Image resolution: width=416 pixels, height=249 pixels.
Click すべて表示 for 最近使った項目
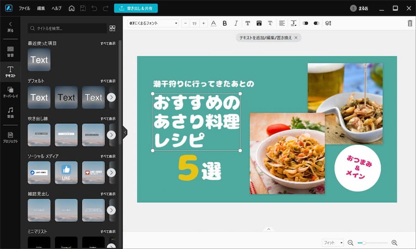(x=108, y=43)
